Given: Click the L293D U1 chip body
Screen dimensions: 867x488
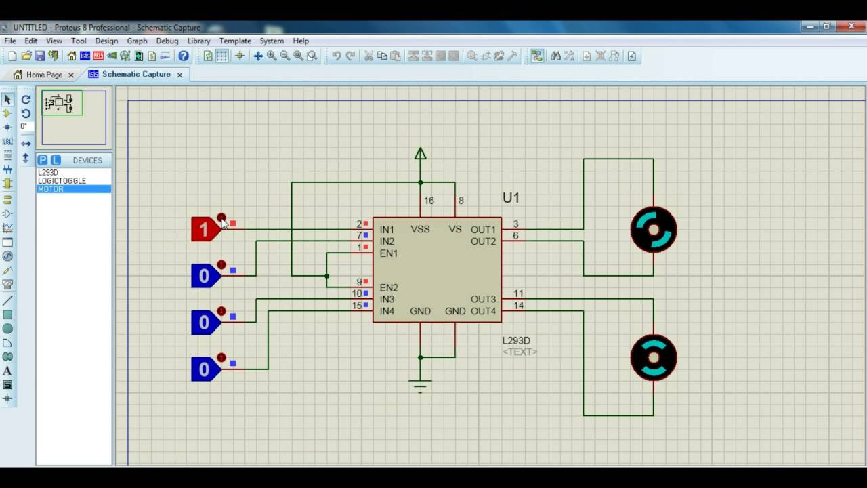Looking at the screenshot, I should pyautogui.click(x=437, y=270).
